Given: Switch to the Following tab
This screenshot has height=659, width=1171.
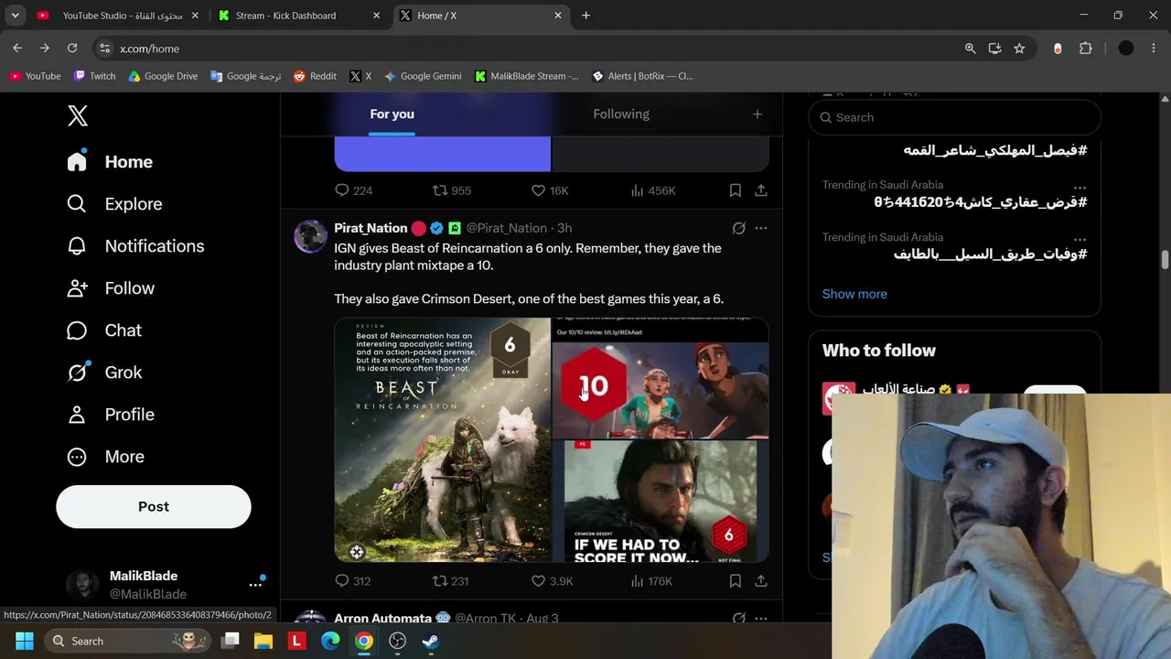Looking at the screenshot, I should pos(621,114).
